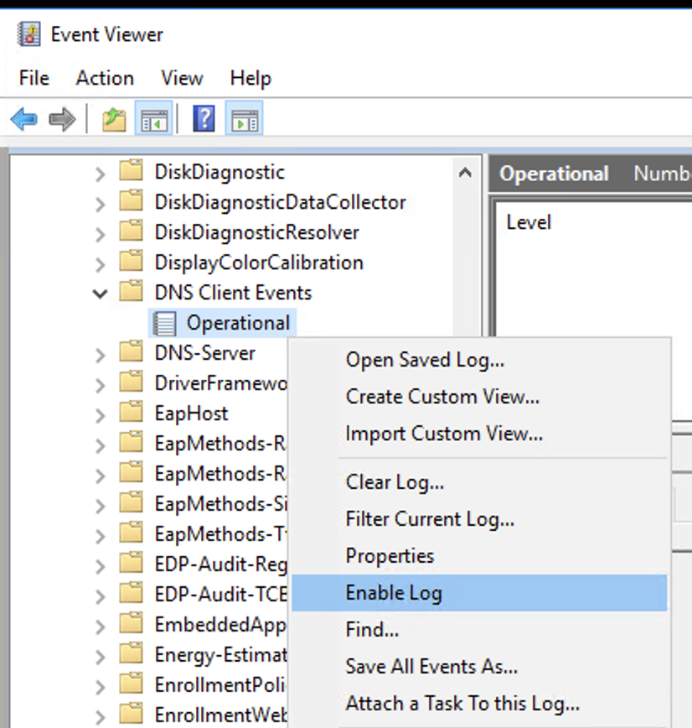Select the DiskDiagnosticDataCollector tree item

tap(280, 202)
